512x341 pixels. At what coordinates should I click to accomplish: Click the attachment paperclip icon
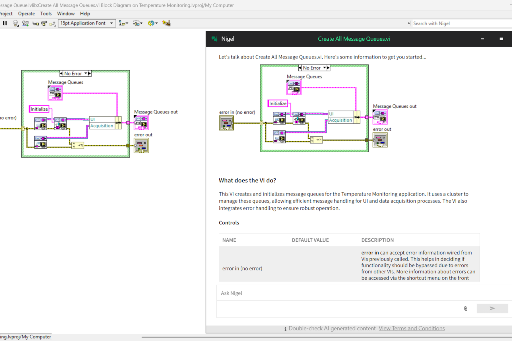pos(466,309)
